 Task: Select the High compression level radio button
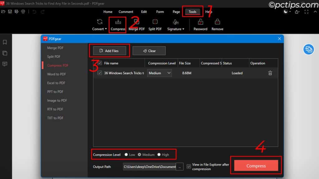pos(159,155)
